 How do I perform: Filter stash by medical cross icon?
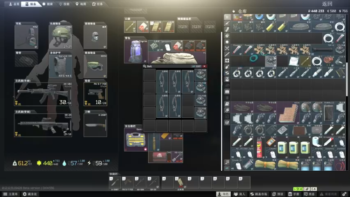click(227, 60)
